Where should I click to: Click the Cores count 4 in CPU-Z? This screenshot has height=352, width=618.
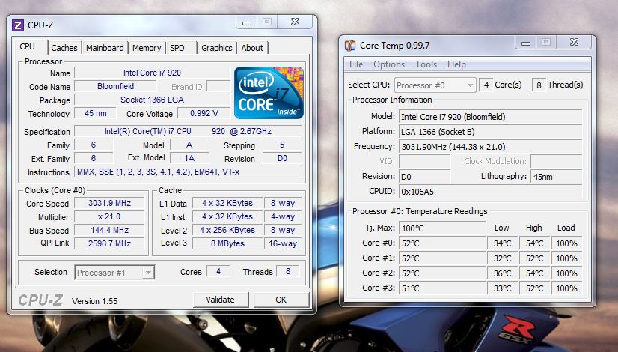[218, 272]
